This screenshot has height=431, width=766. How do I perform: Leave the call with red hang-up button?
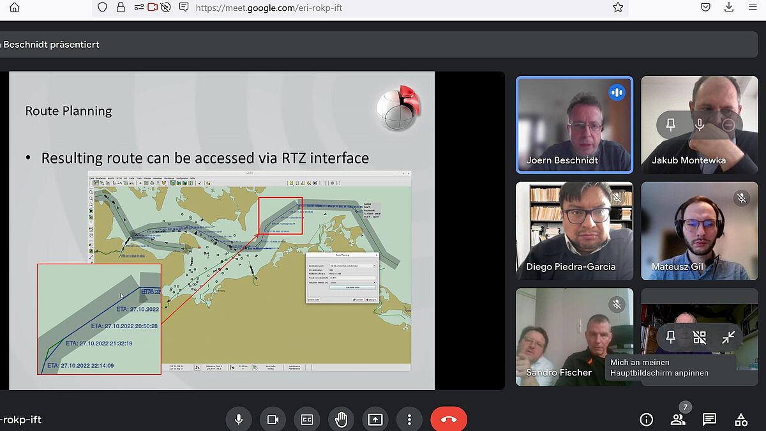coord(449,420)
